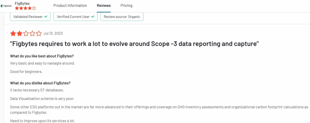The width and height of the screenshot is (310, 123).
Task: Click the Review source: Organic badge
Action: coord(122,17)
